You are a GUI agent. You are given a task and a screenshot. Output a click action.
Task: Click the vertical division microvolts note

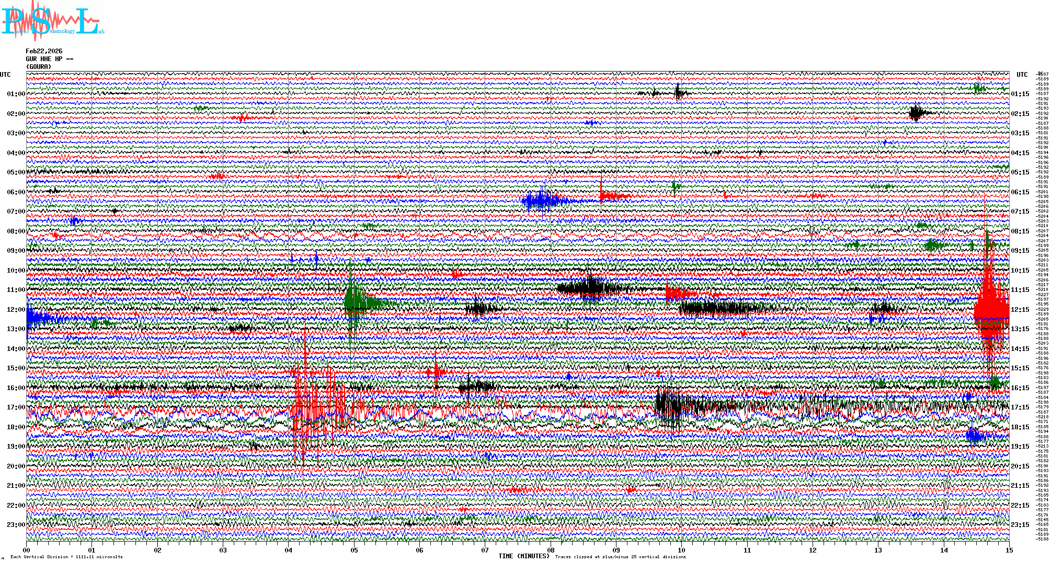point(66,557)
